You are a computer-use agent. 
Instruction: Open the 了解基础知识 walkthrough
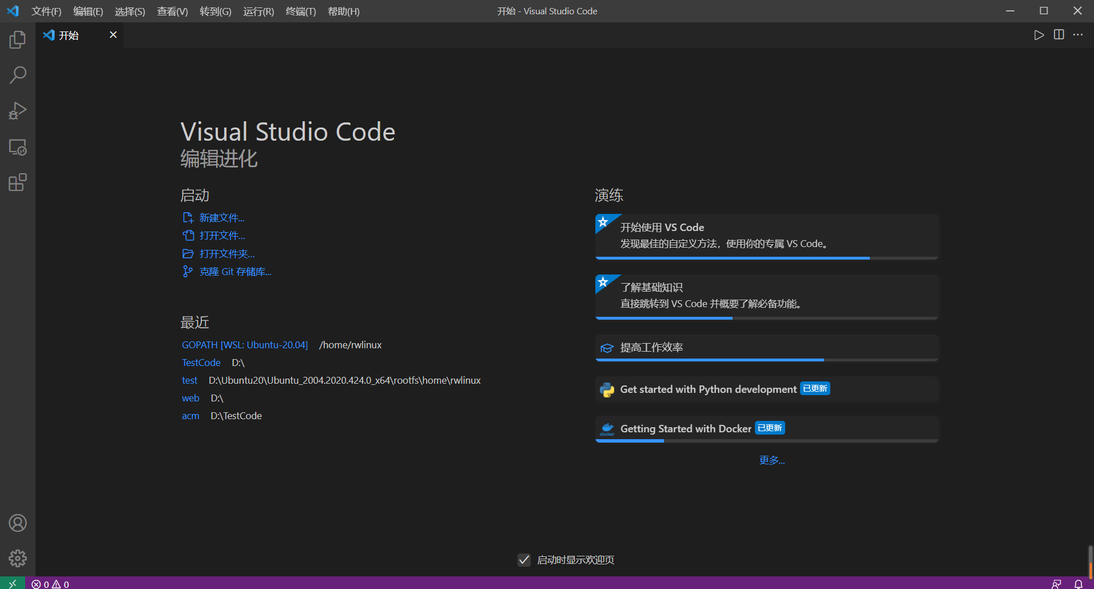pyautogui.click(x=767, y=297)
